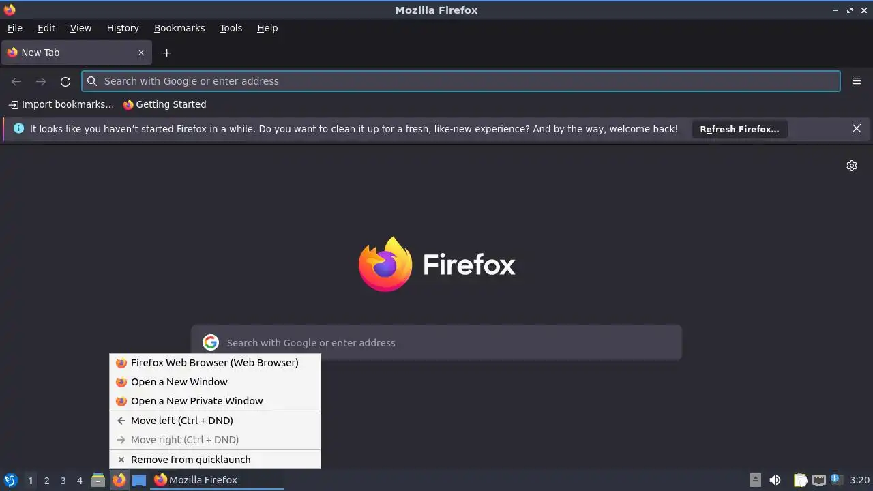Click the Import bookmarks… toolbar item
Screen dimensions: 873x491
[x=61, y=104]
